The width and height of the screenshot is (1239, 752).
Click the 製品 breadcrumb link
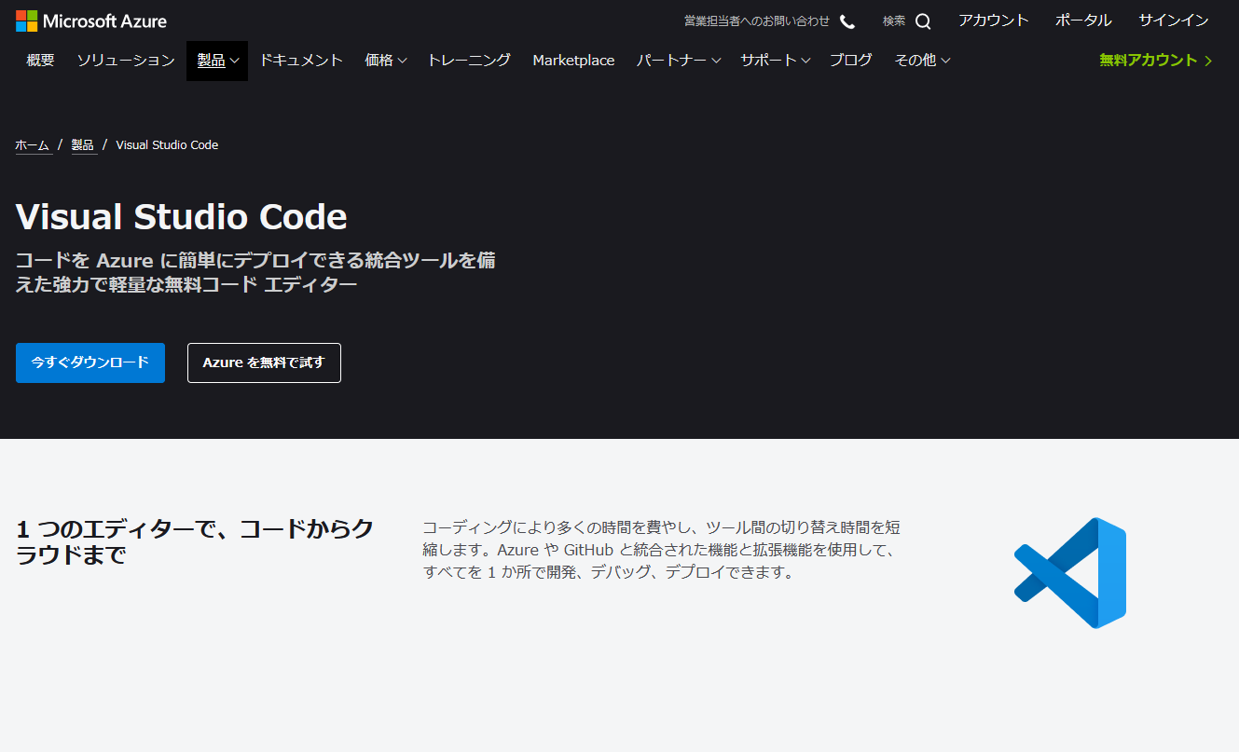(x=83, y=145)
